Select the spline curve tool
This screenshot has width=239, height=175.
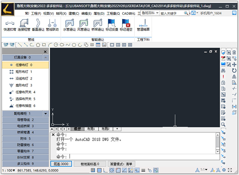[x=68, y=45]
